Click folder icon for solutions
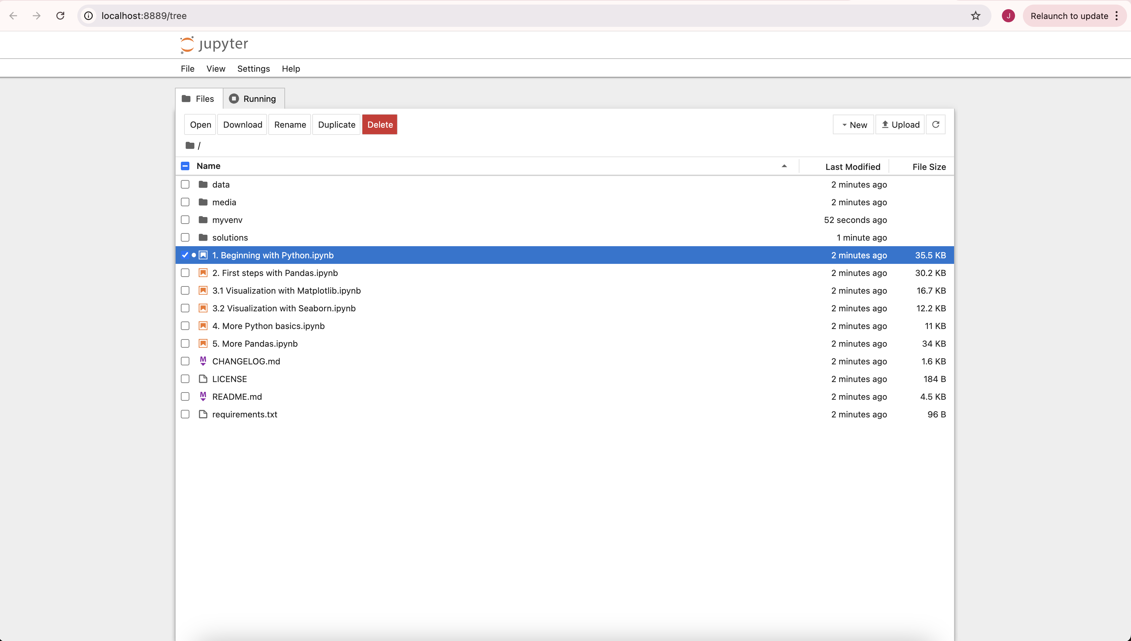The width and height of the screenshot is (1131, 641). click(203, 238)
